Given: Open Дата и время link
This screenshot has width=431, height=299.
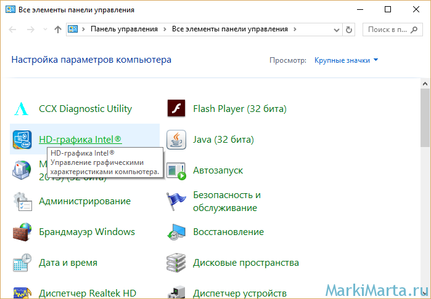Looking at the screenshot, I should [68, 263].
